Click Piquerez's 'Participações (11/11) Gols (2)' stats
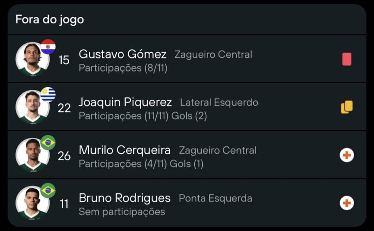 143,116
